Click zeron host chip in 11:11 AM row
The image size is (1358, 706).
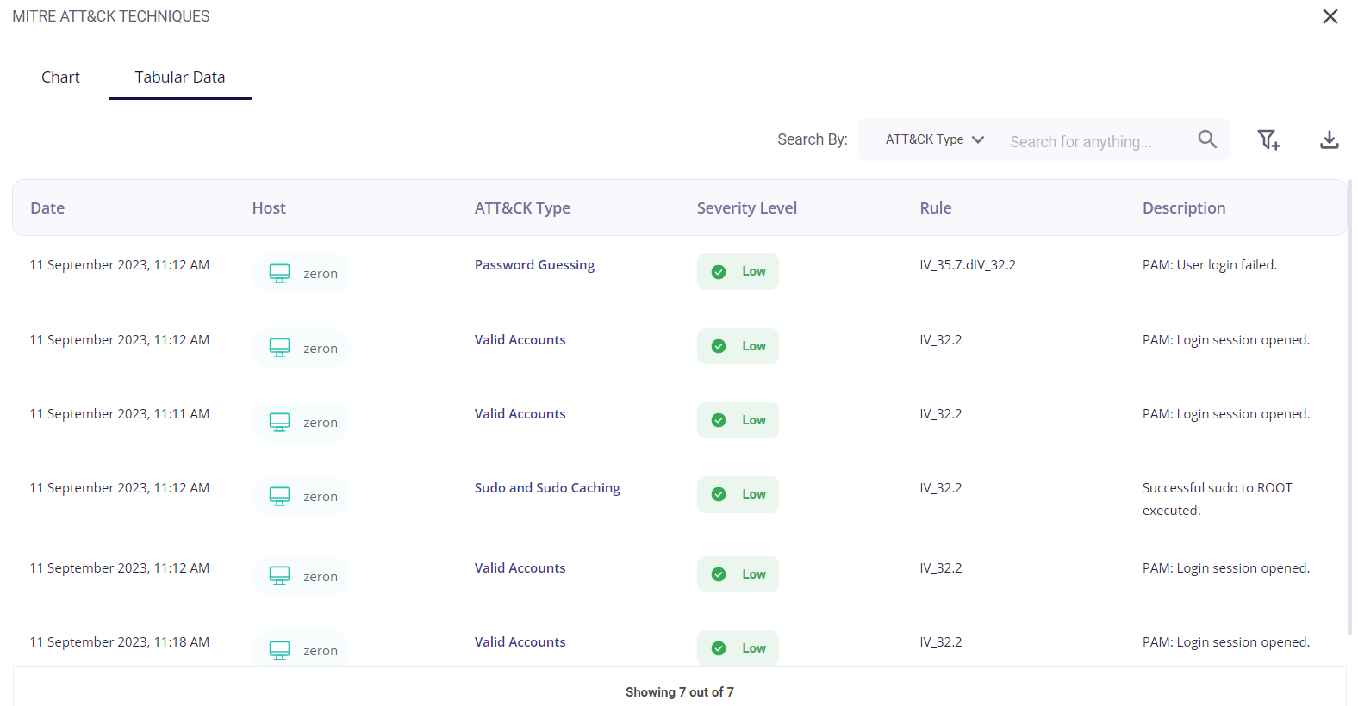point(302,422)
